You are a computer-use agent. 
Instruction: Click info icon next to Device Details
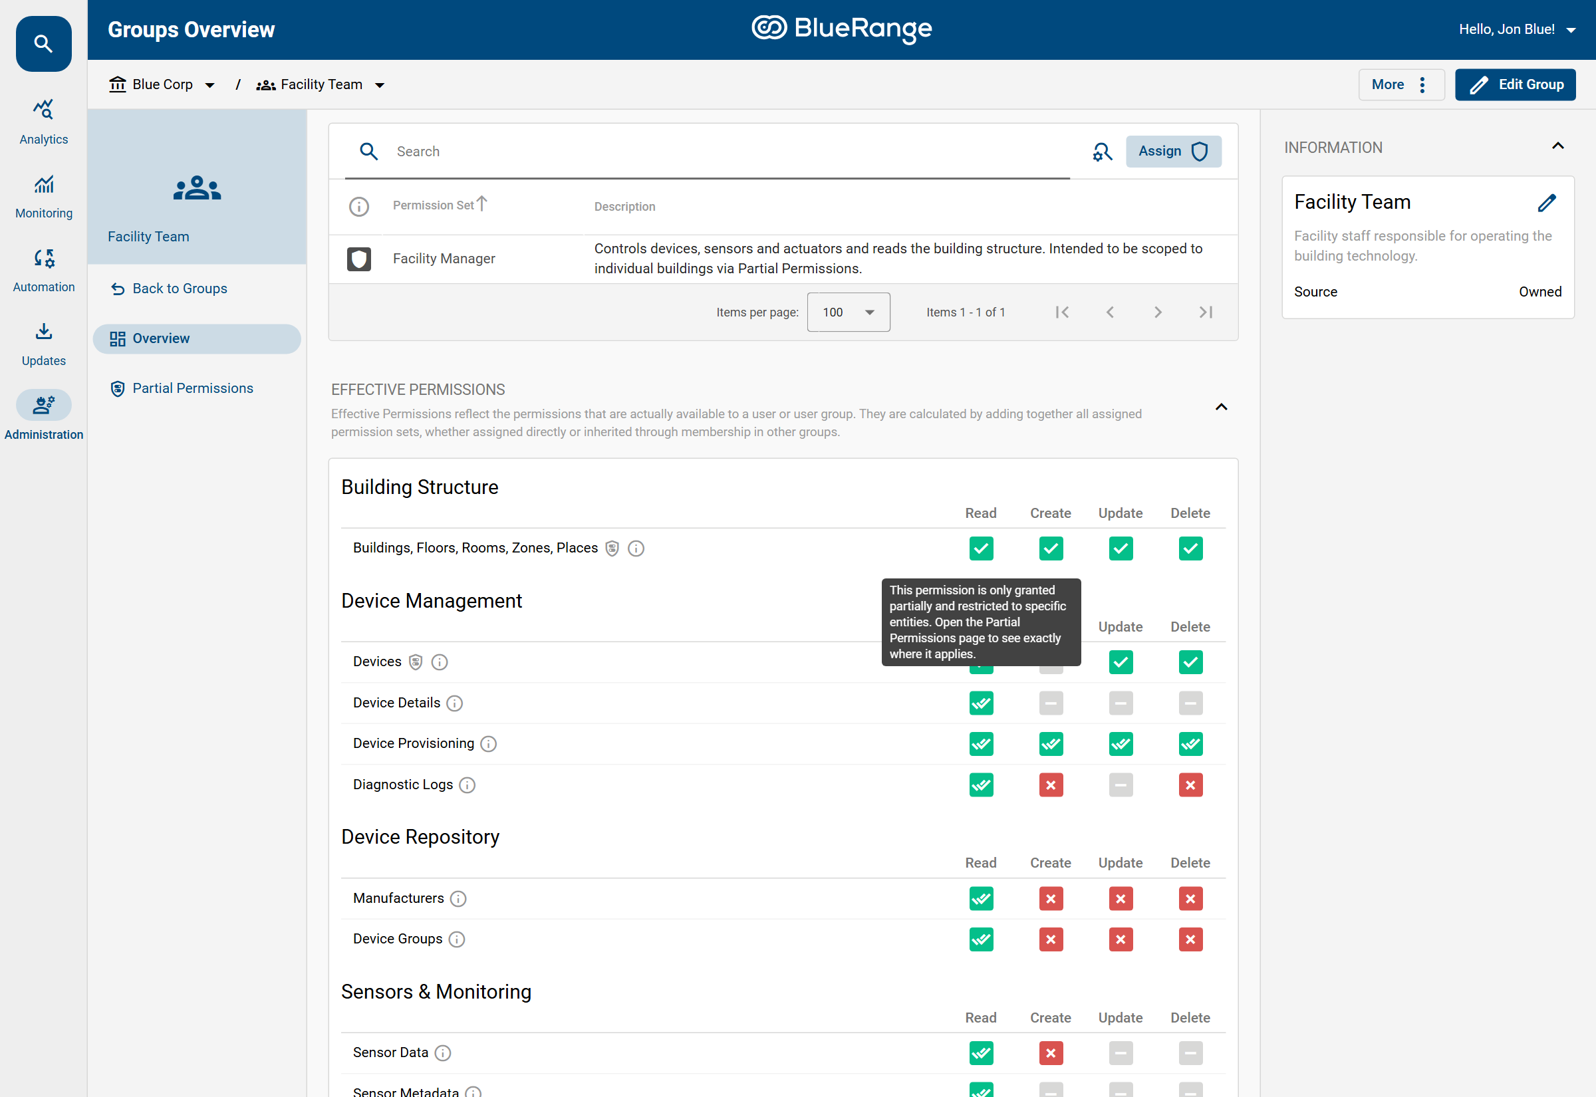click(454, 703)
